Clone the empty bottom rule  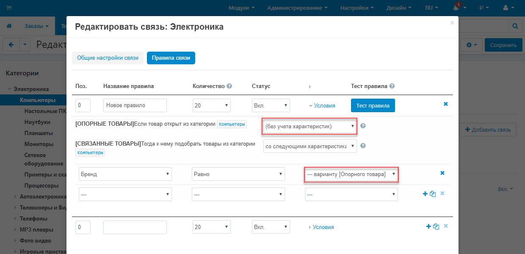pyautogui.click(x=436, y=226)
